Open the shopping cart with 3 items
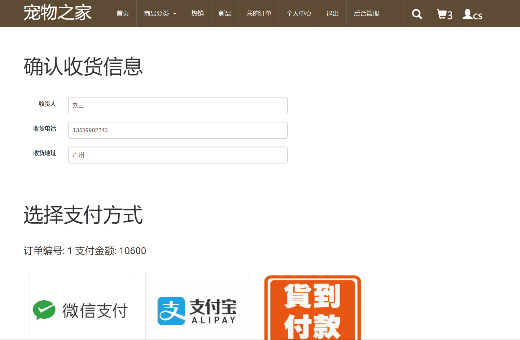Image resolution: width=520 pixels, height=340 pixels. coord(445,14)
